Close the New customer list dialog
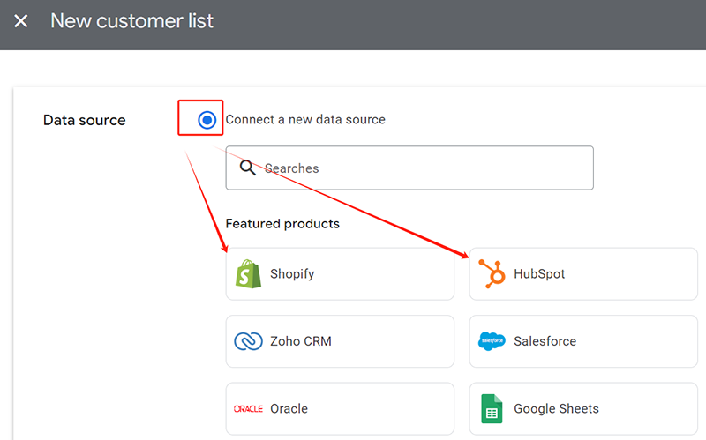Image resolution: width=706 pixels, height=440 pixels. (21, 20)
